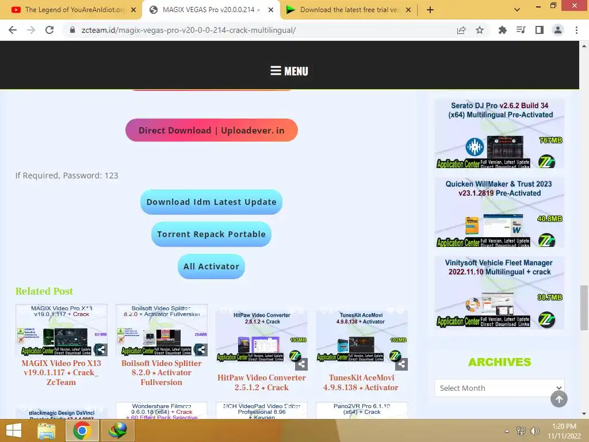589x442 pixels.
Task: Open Vinitysoft Vehicle Fleet Manager post
Action: click(500, 292)
